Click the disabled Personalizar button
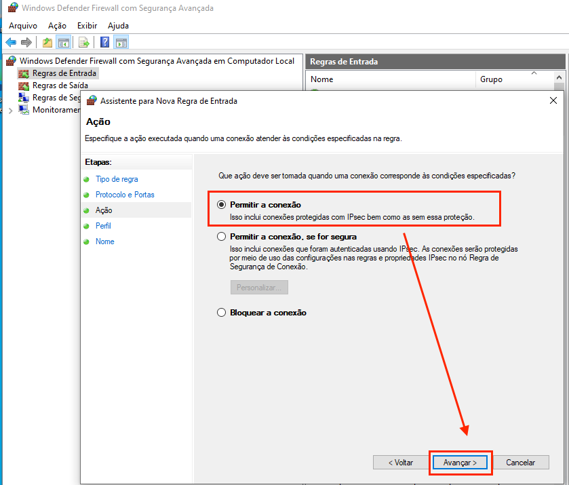 pyautogui.click(x=259, y=288)
